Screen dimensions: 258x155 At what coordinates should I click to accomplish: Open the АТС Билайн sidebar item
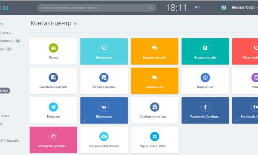[x=9, y=141]
